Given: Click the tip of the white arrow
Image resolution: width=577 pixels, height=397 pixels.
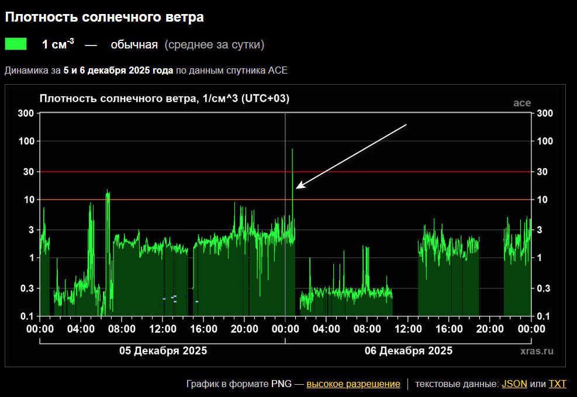Looking at the screenshot, I should (x=296, y=188).
